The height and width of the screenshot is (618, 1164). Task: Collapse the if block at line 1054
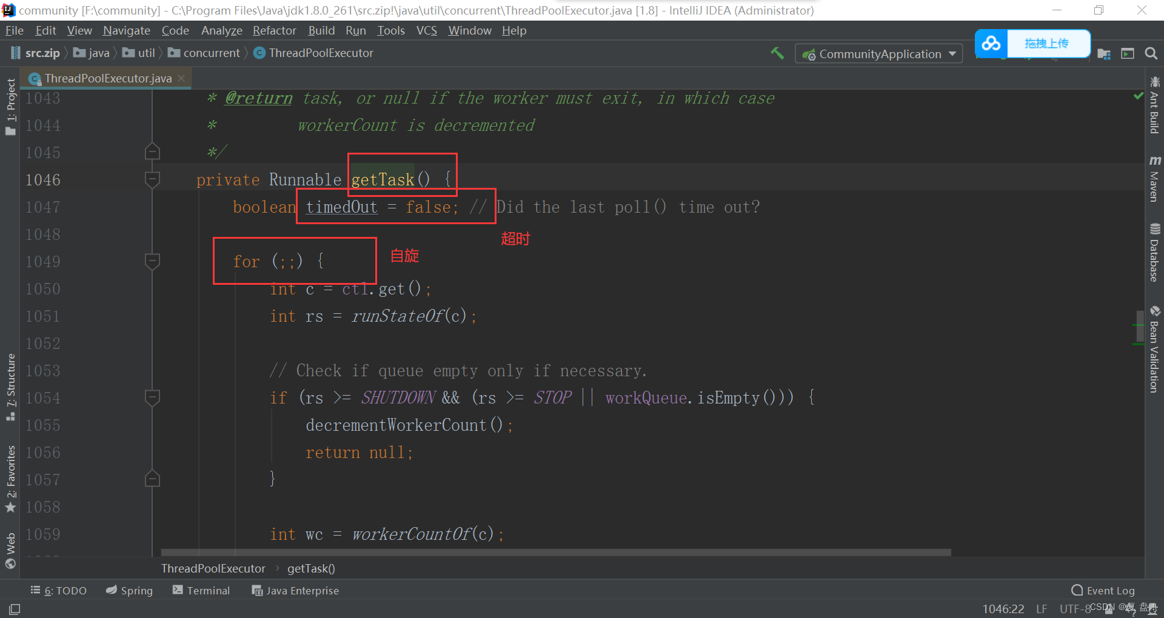(x=152, y=397)
